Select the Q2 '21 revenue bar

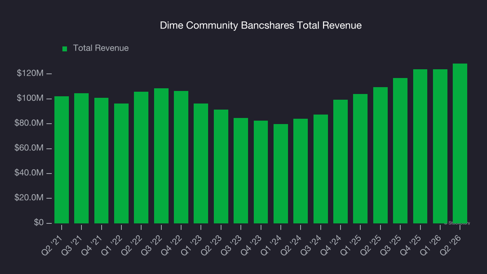62,160
